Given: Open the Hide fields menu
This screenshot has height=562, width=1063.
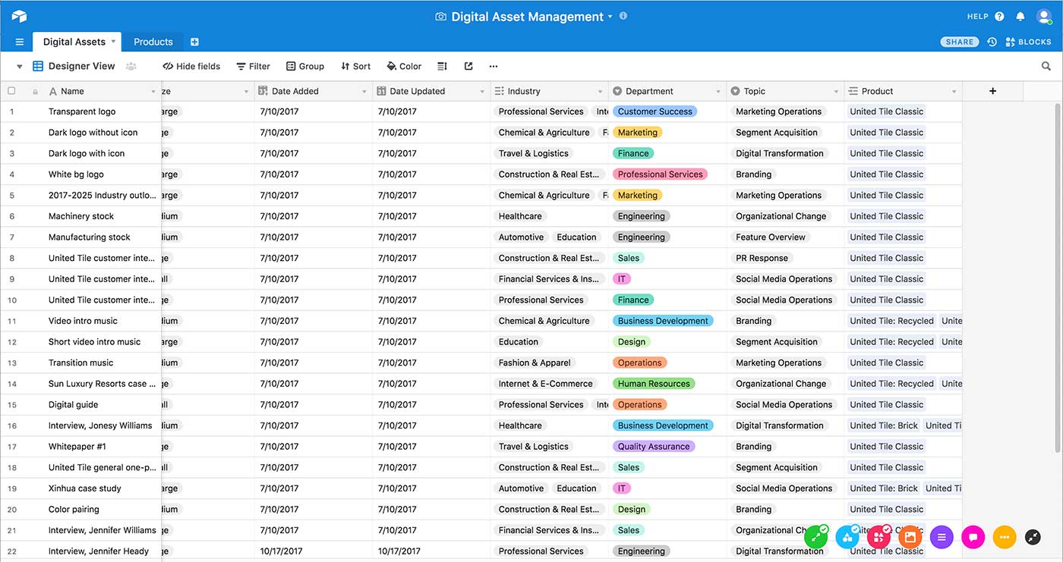Looking at the screenshot, I should pyautogui.click(x=191, y=67).
